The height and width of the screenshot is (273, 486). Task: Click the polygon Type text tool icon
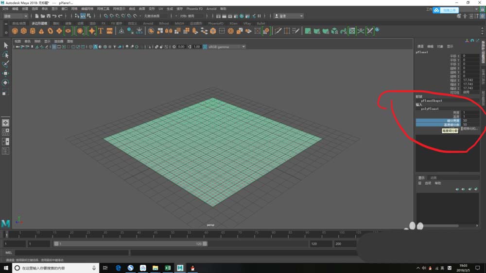[101, 31]
